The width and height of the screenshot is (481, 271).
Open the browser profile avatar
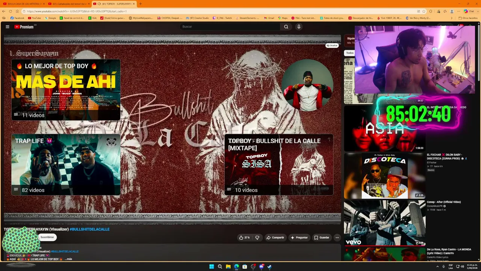[x=452, y=11]
